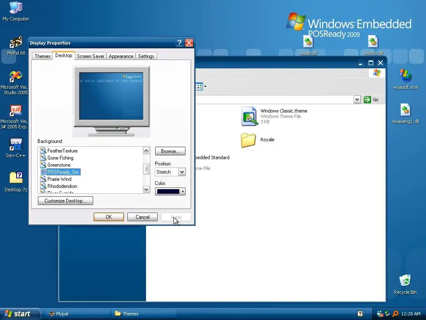The height and width of the screenshot is (320, 426).
Task: Open My Computer desktop icon
Action: 16,11
